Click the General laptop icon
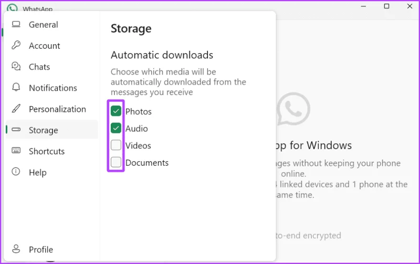420x264 pixels. [16, 24]
